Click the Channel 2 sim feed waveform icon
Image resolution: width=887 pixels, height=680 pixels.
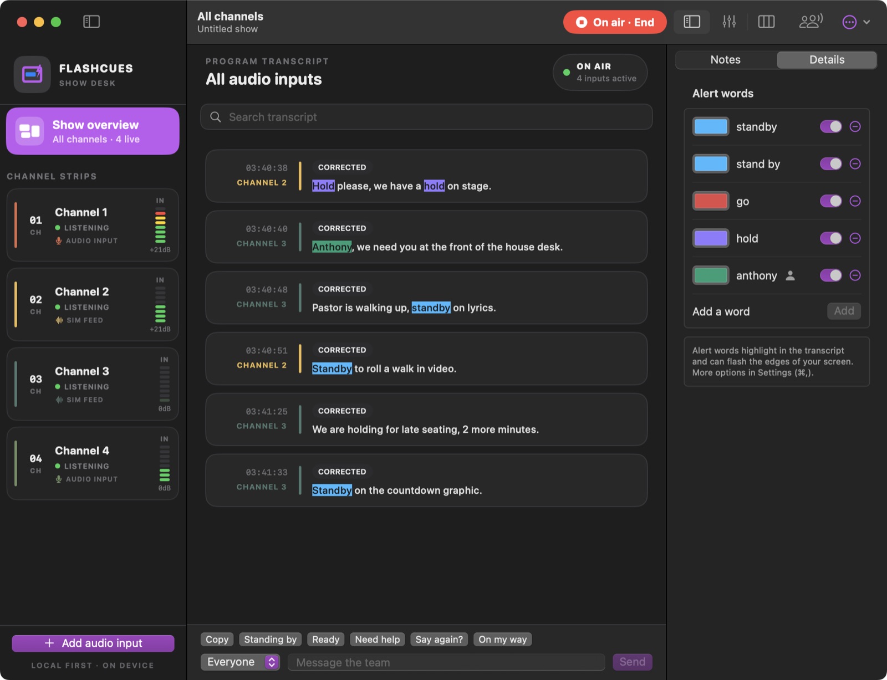pos(59,320)
